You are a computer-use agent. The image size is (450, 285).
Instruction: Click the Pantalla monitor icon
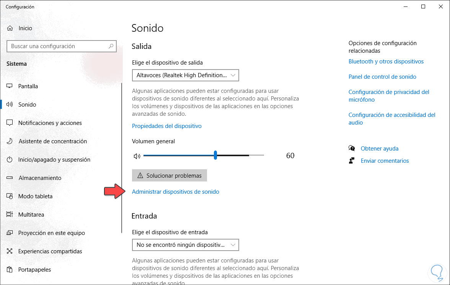10,86
